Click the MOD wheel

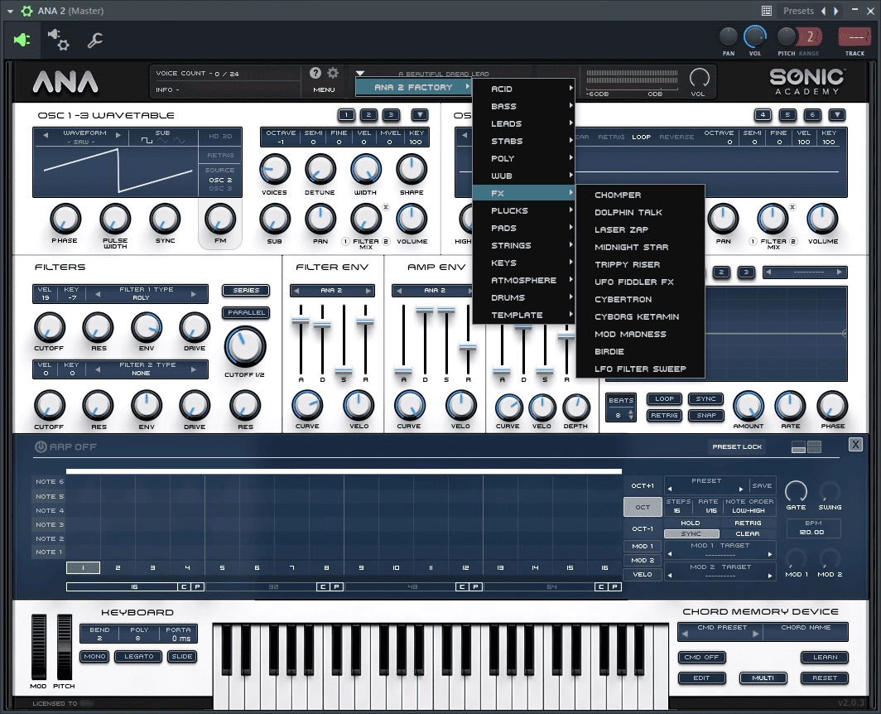pos(39,647)
